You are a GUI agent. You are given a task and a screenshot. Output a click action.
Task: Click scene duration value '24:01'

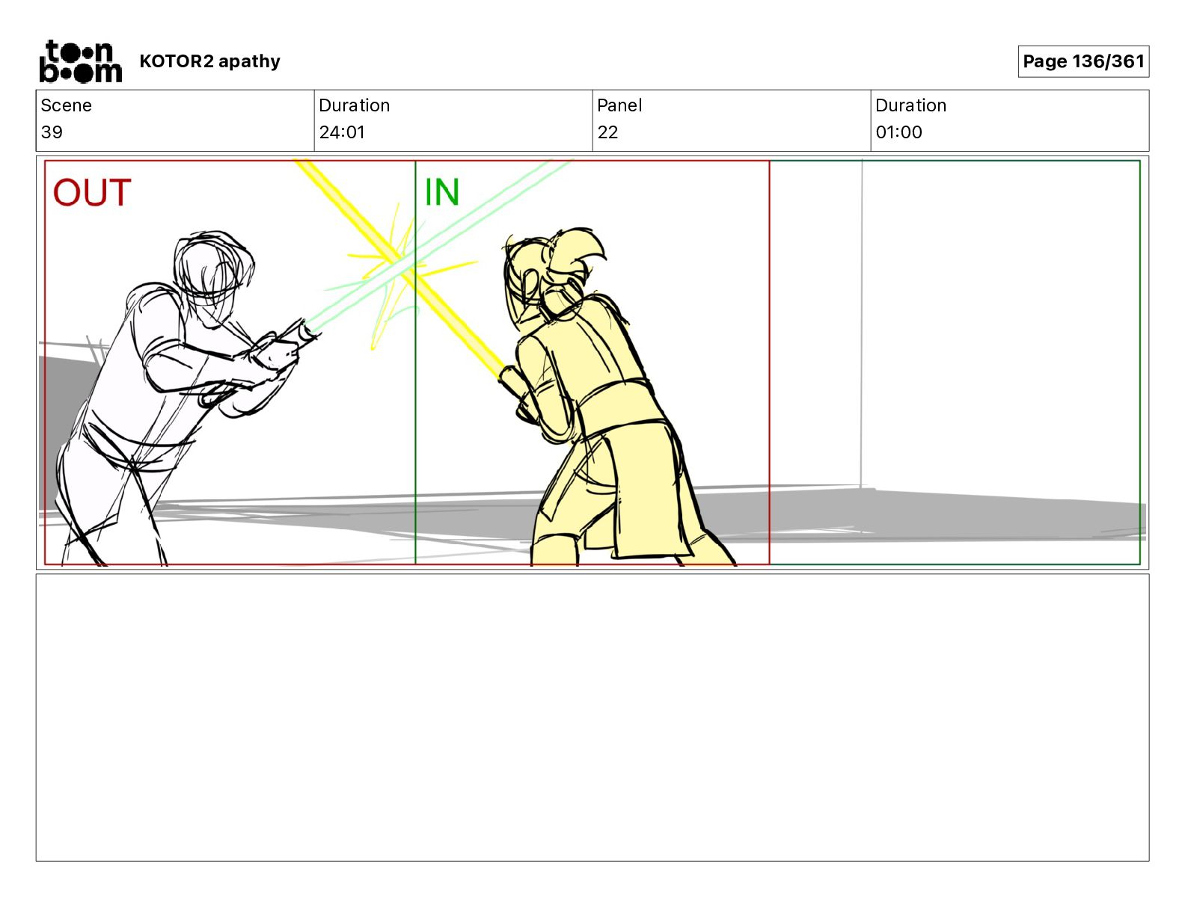[342, 132]
